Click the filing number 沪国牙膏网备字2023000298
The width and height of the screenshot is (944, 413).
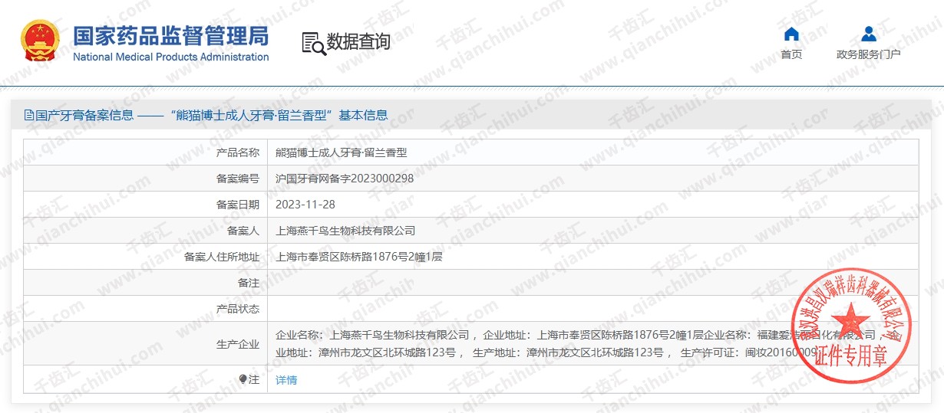[345, 179]
